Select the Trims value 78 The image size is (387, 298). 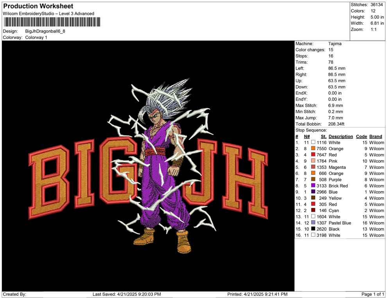pyautogui.click(x=331, y=62)
